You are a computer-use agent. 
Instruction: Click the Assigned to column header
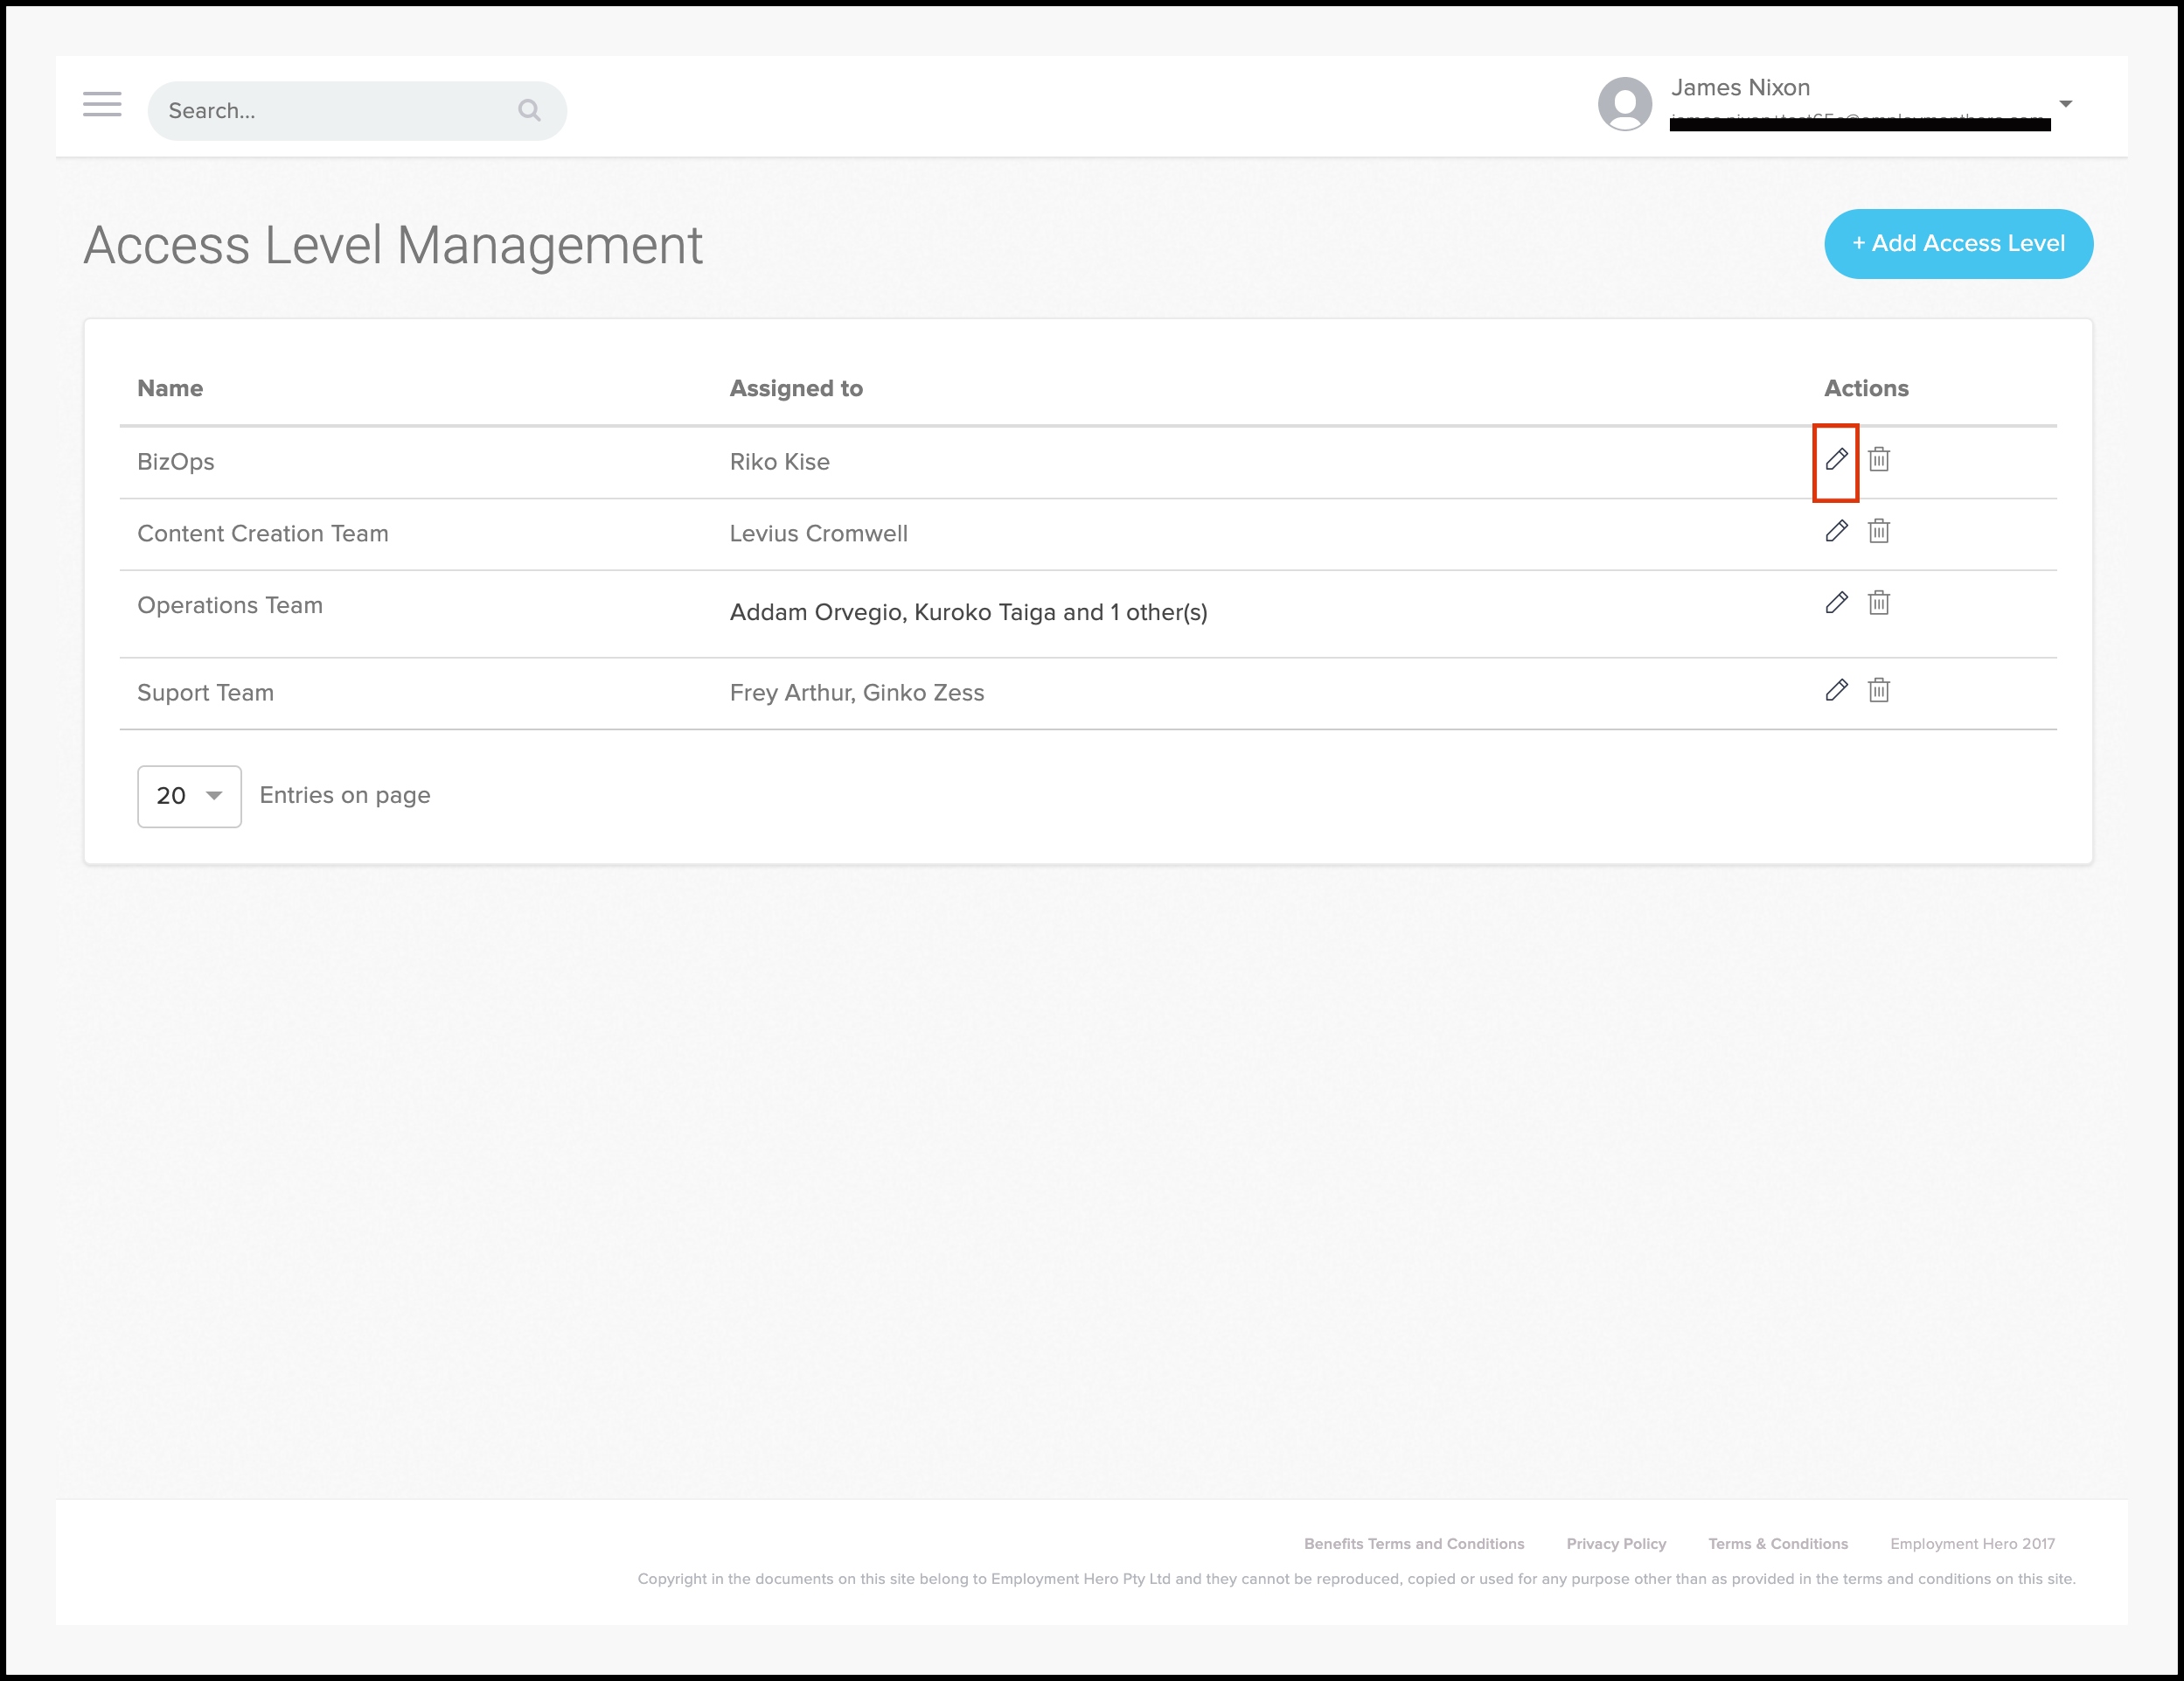[x=796, y=388]
